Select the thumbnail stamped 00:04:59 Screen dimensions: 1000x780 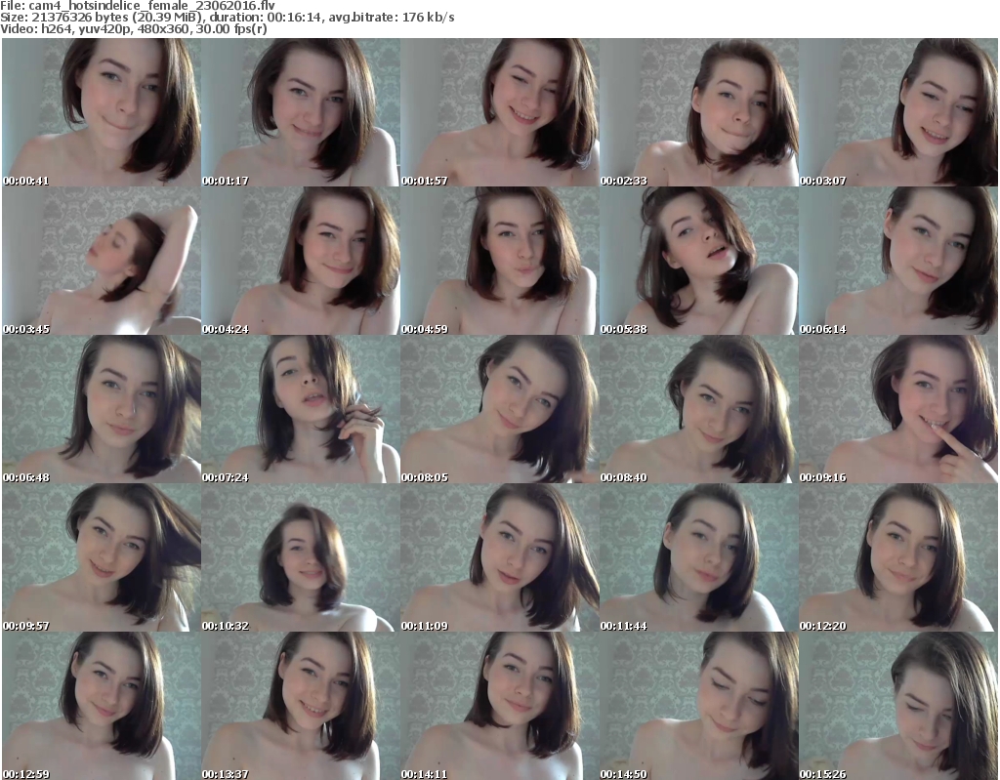pos(500,261)
